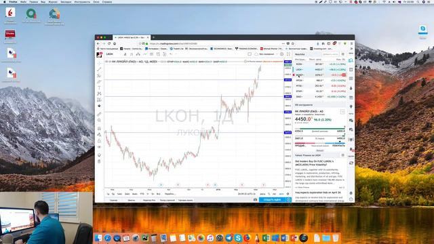Select the LKOH row in watchlist

(320, 70)
